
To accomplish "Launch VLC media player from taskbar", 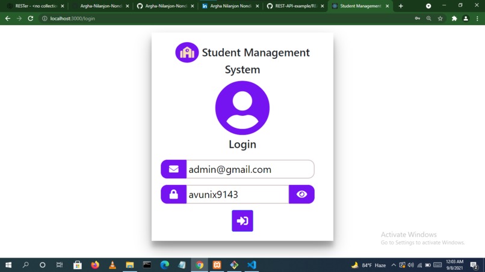I will coord(113,265).
